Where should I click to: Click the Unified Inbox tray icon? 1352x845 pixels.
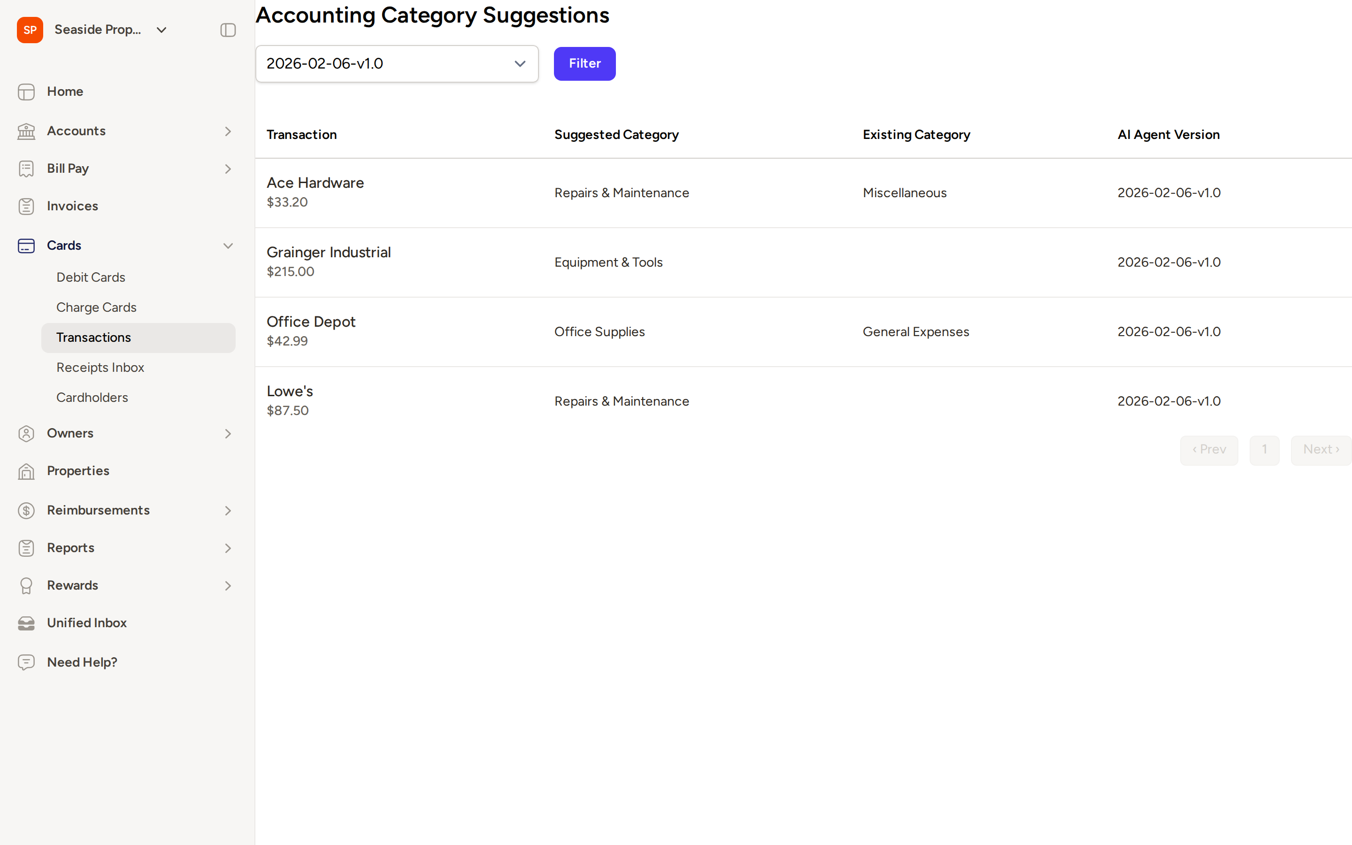(x=26, y=623)
